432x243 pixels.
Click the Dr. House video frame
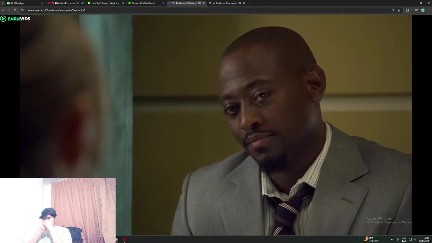pos(215,124)
